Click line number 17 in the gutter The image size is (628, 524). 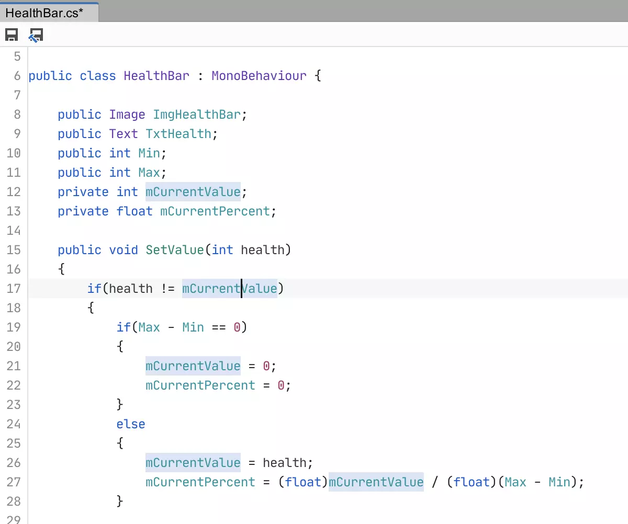(14, 288)
